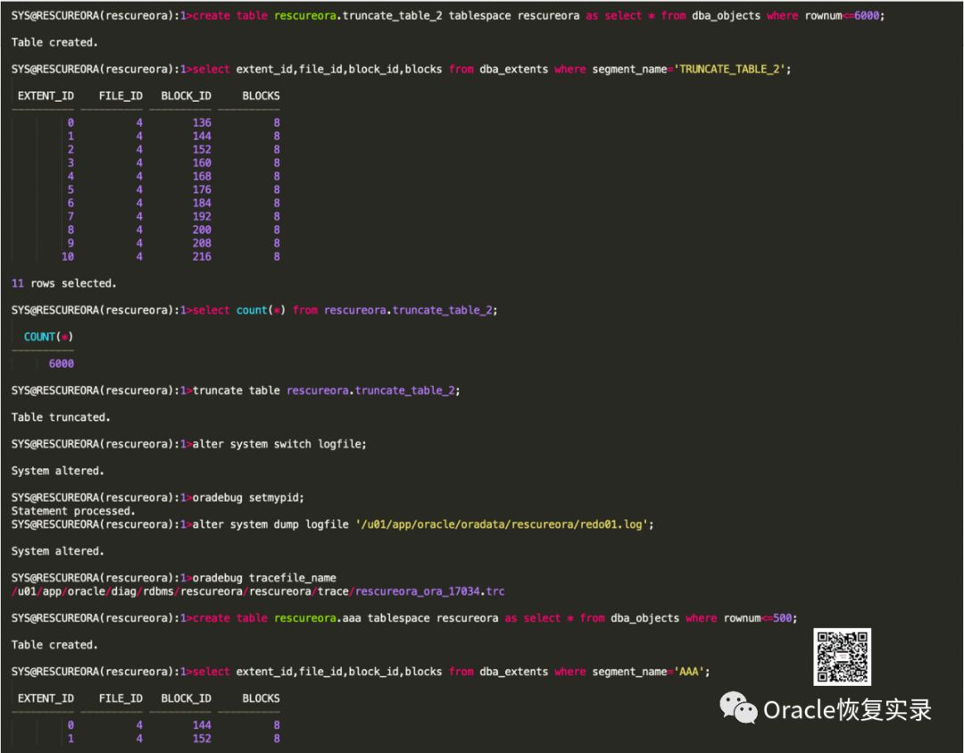Click the WeChat logo icon in watermark

click(x=738, y=709)
